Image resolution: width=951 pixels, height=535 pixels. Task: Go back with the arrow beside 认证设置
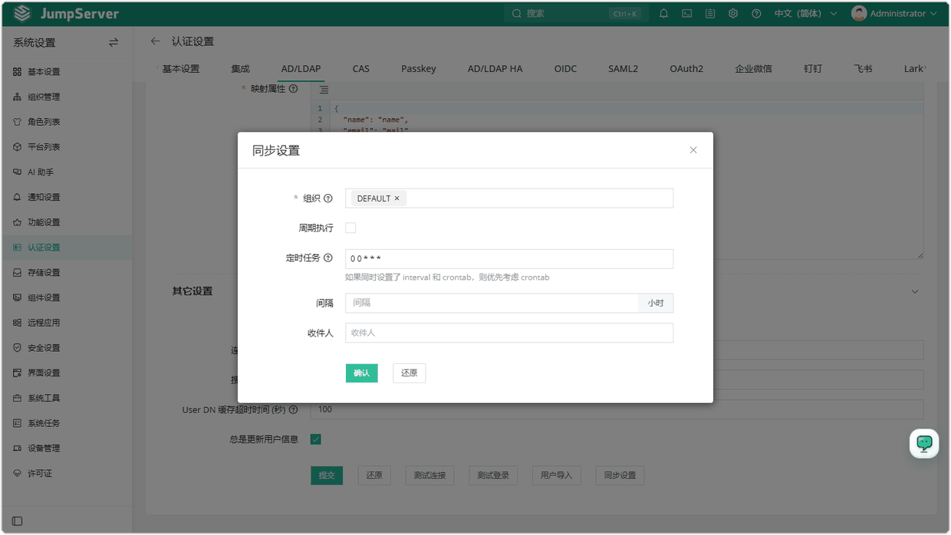156,41
